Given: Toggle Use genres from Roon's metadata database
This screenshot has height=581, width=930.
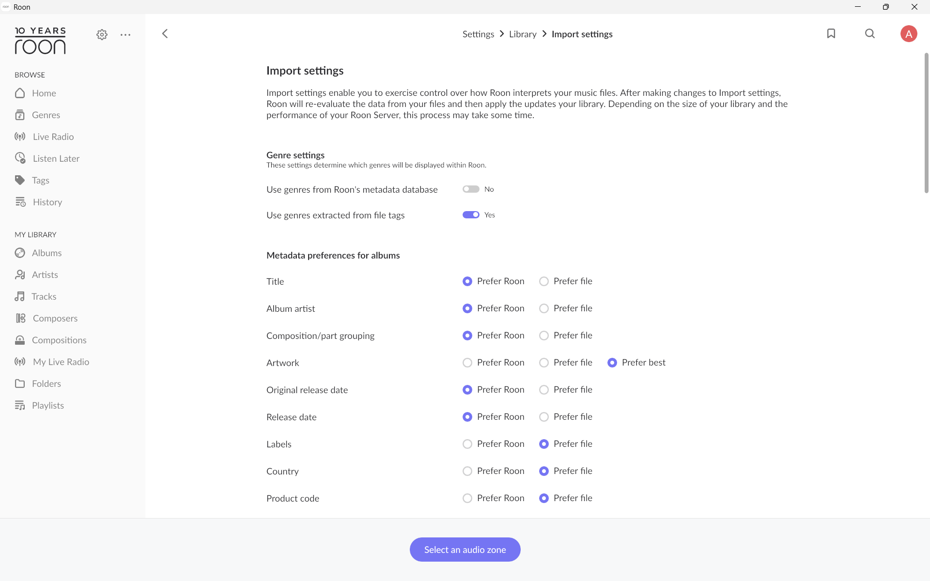Looking at the screenshot, I should coord(471,189).
